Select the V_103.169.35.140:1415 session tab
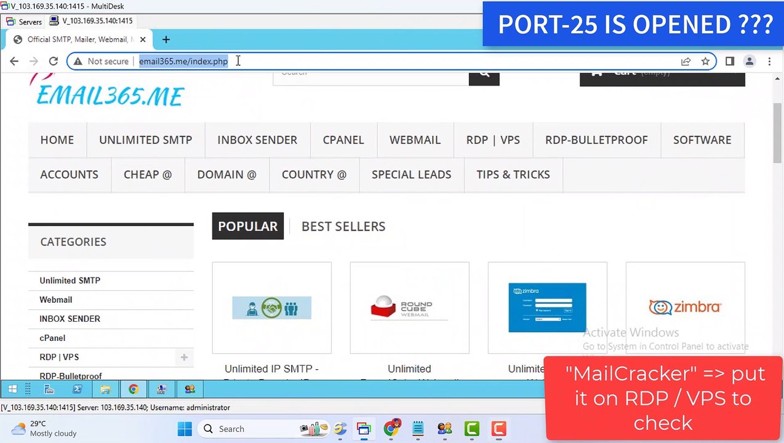The image size is (784, 443). click(92, 21)
